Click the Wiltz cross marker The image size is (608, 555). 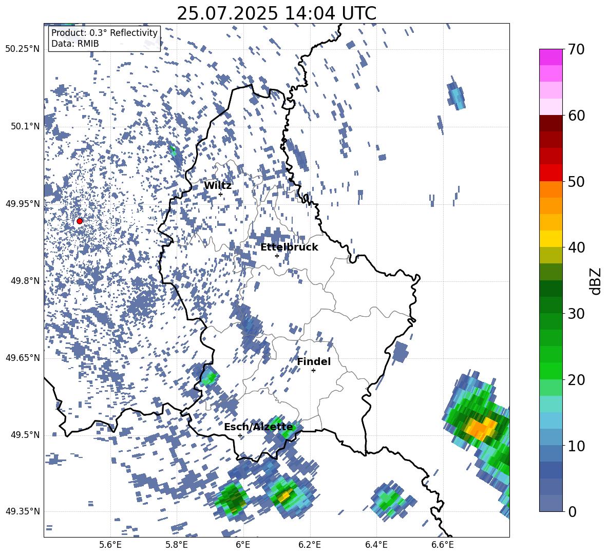point(221,195)
